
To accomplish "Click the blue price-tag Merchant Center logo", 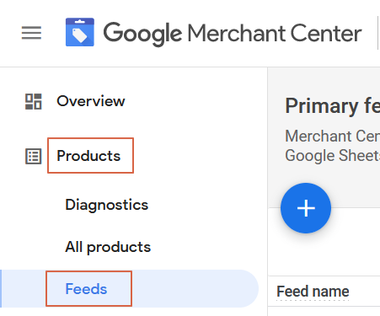I will [x=80, y=32].
